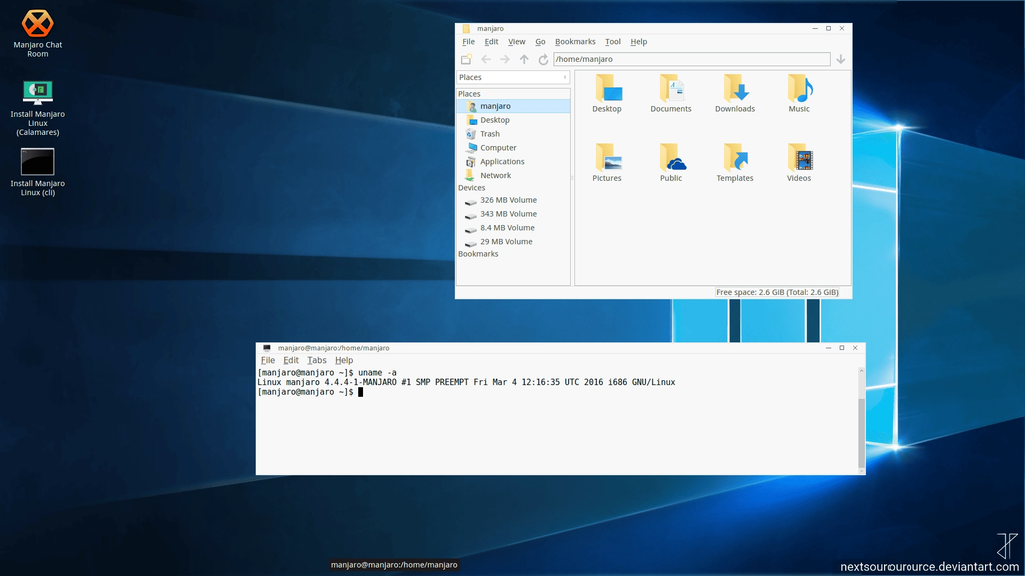Open Bookmarks menu in file manager
This screenshot has width=1025, height=576.
[575, 42]
